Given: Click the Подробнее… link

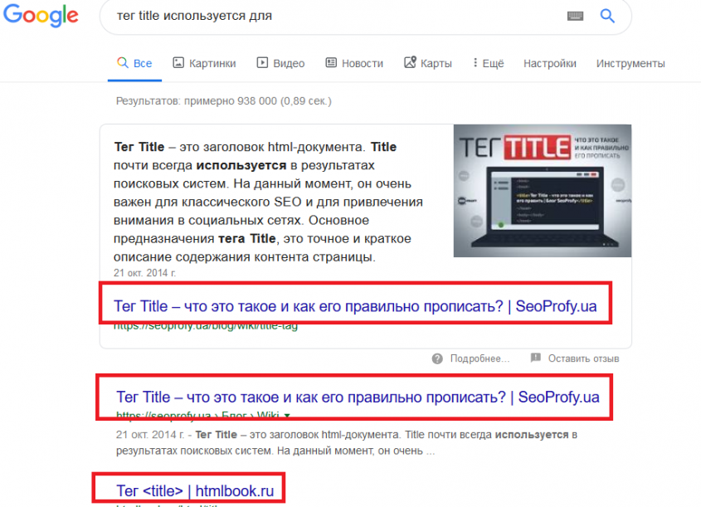Looking at the screenshot, I should click(480, 358).
